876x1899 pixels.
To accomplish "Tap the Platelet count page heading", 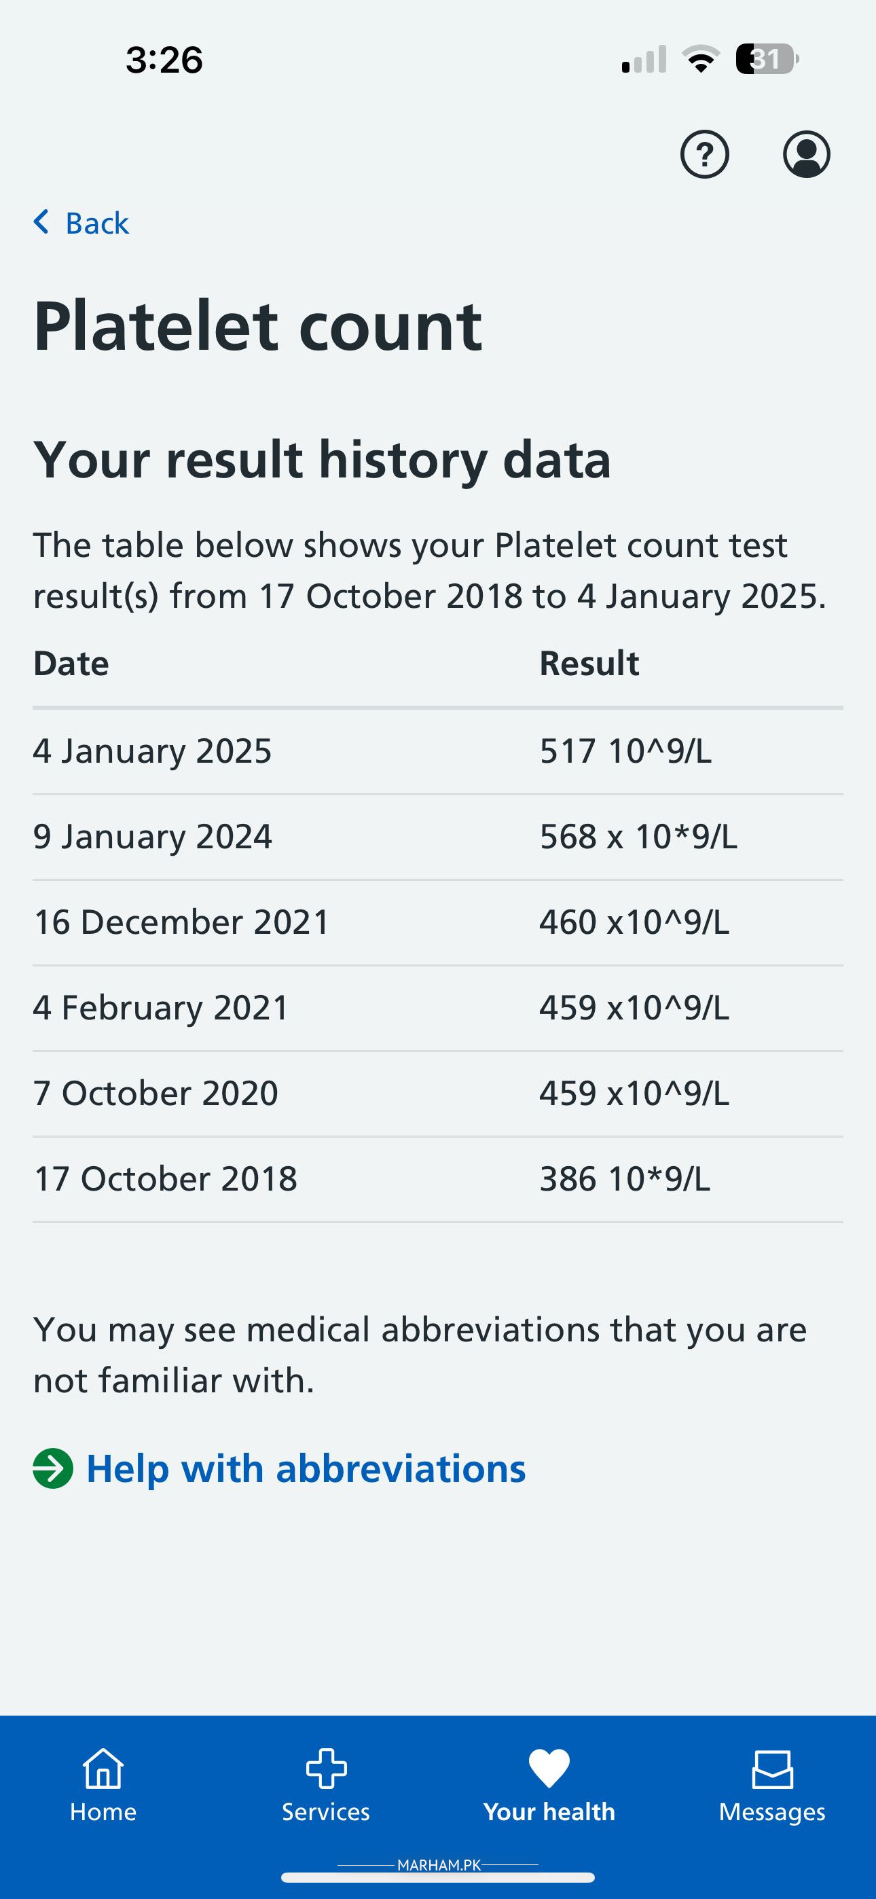I will tap(257, 326).
